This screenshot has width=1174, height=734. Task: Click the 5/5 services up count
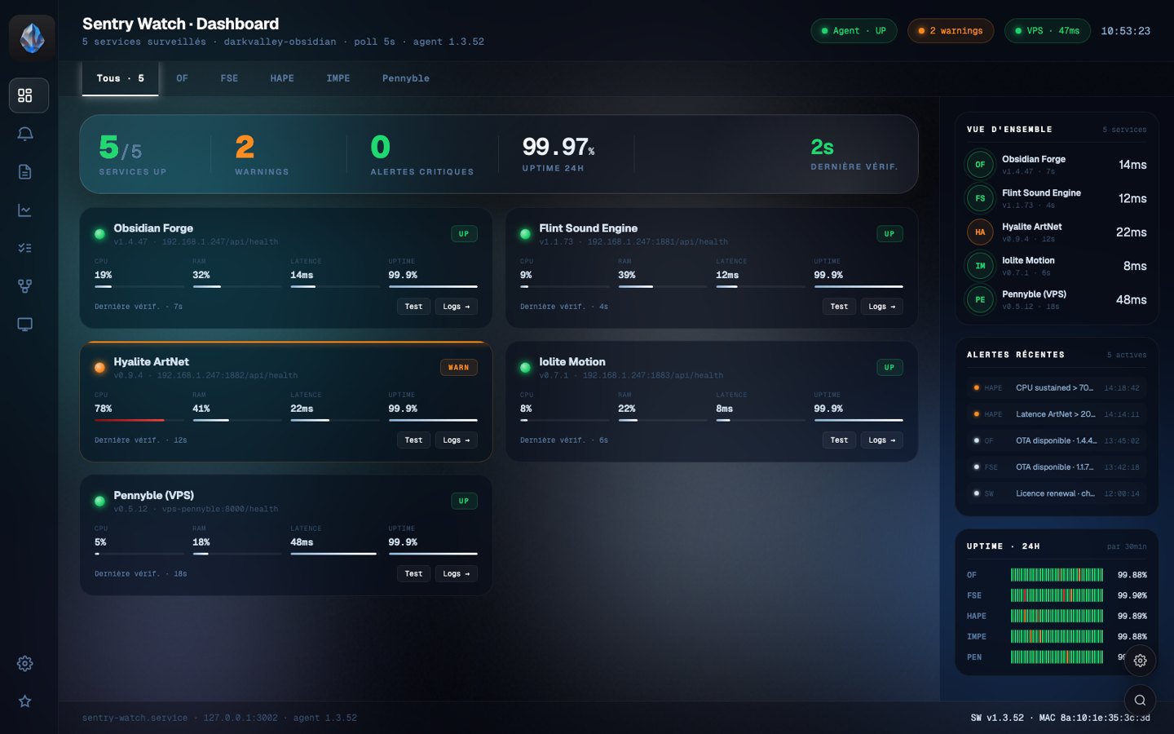click(x=121, y=148)
